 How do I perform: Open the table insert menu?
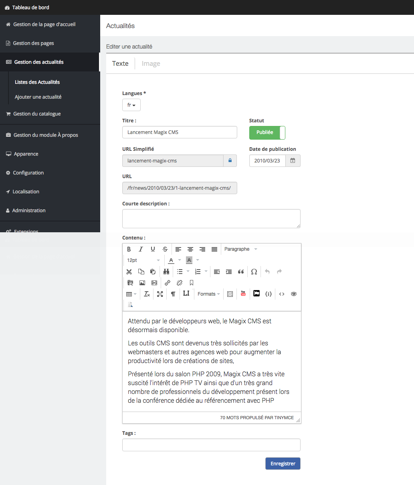click(x=131, y=294)
